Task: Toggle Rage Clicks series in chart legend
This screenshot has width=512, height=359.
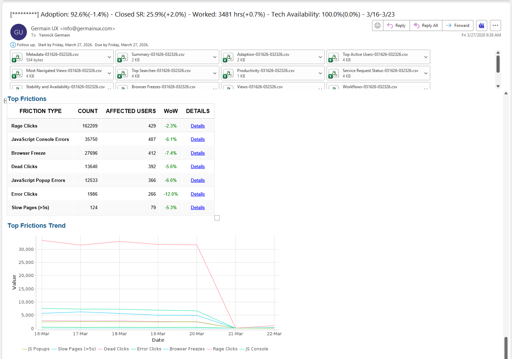Action: (x=225, y=349)
